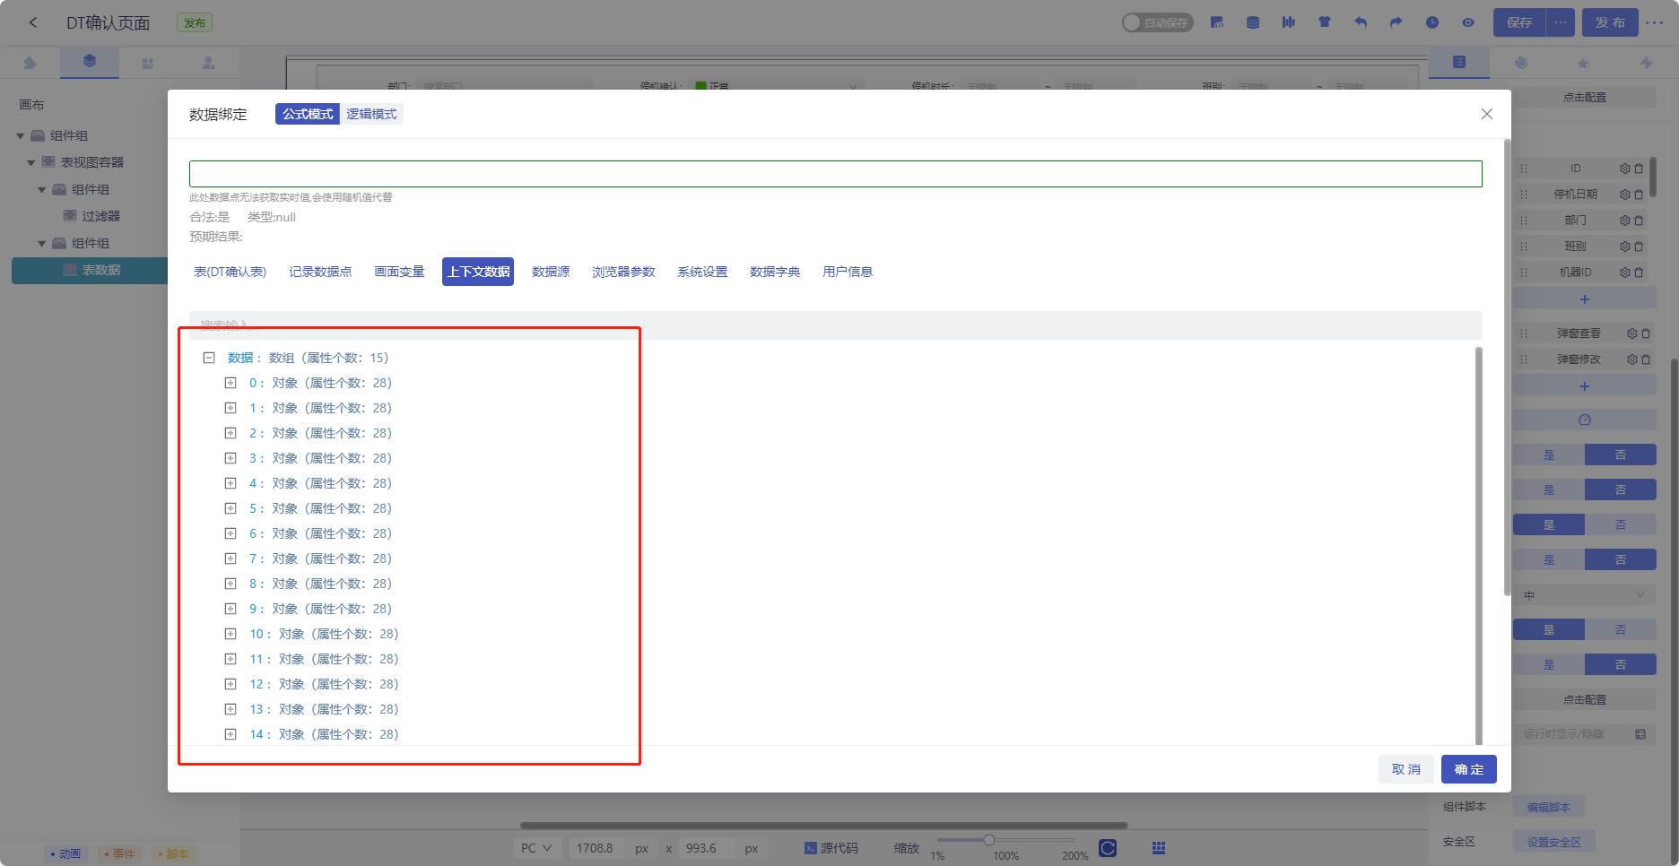Click the 设置安全区 button
This screenshot has width=1679, height=866.
1554,842
